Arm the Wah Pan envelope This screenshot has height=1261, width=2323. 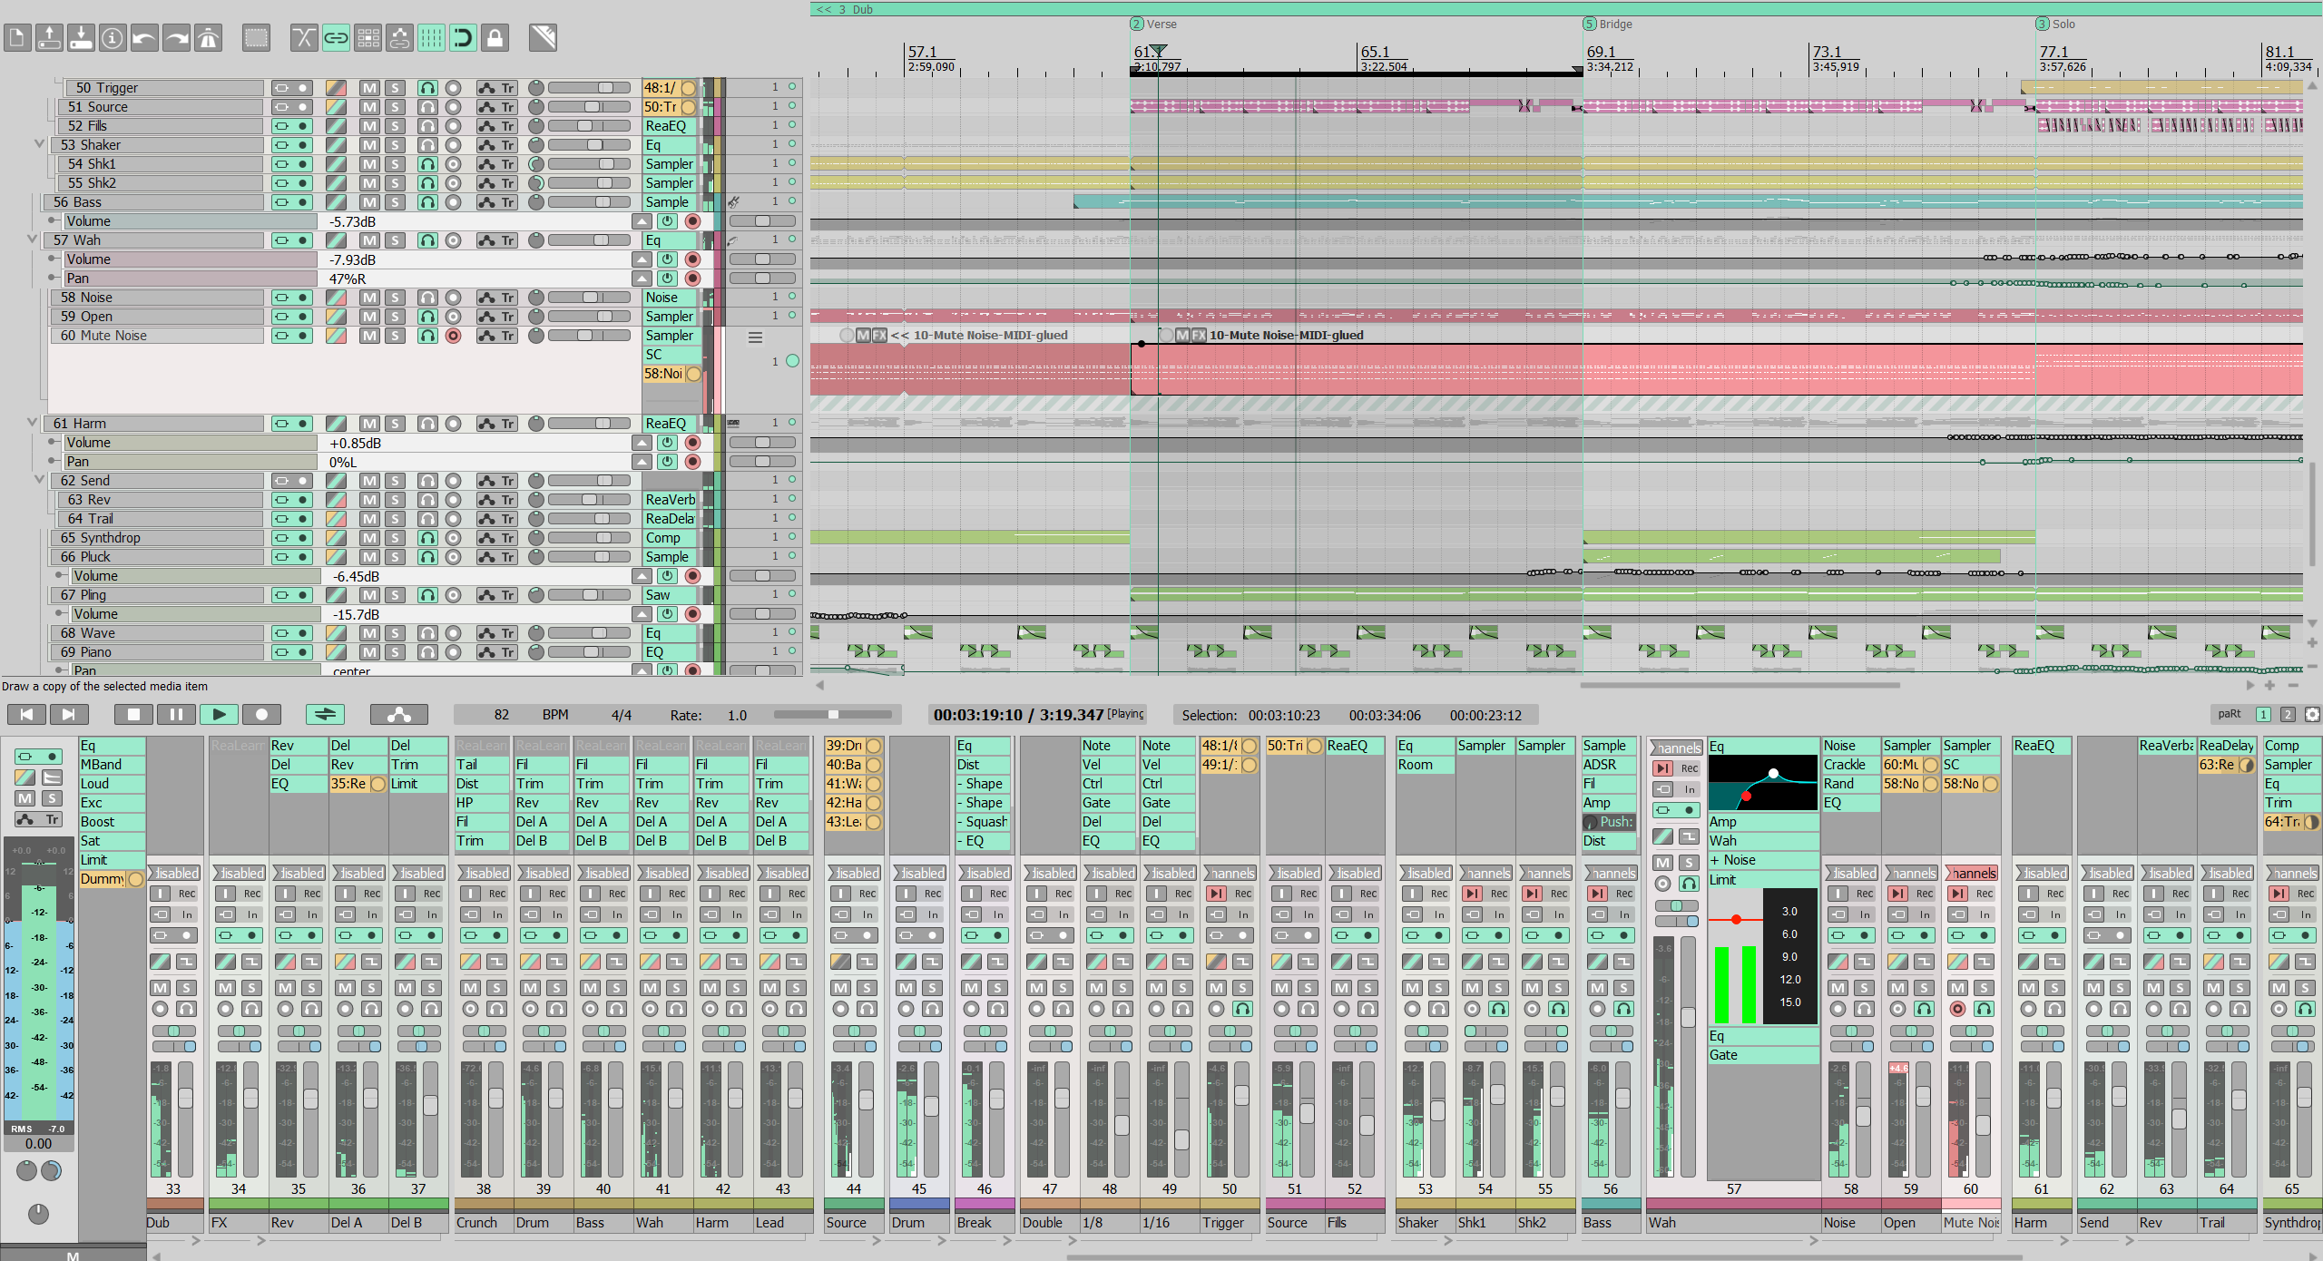[x=692, y=279]
